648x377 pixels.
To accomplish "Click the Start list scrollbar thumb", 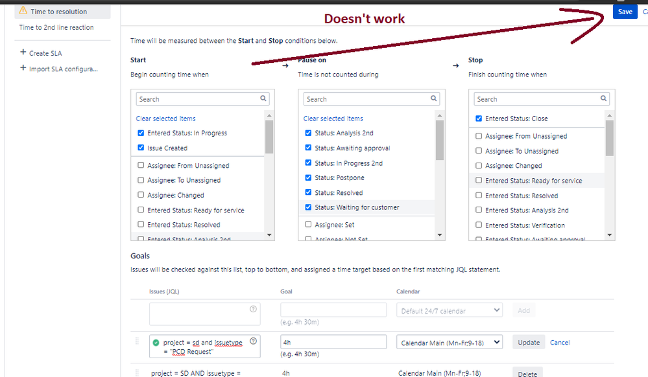I will click(x=269, y=137).
